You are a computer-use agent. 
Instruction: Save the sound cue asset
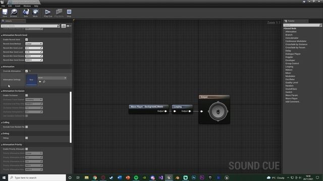pyautogui.click(x=5, y=13)
